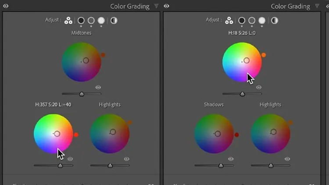Select the Highlights adjust icon in right panel
This screenshot has height=185, width=329.
point(262,21)
